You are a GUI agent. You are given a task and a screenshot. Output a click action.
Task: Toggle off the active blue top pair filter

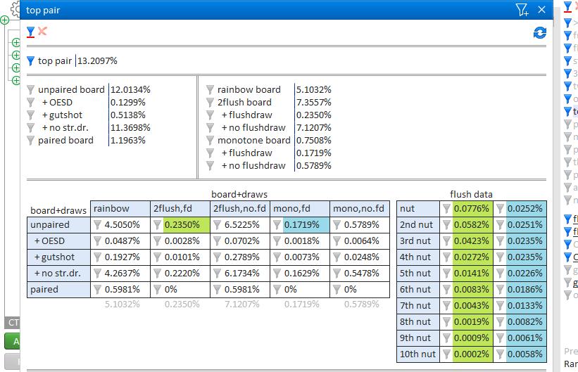point(30,61)
